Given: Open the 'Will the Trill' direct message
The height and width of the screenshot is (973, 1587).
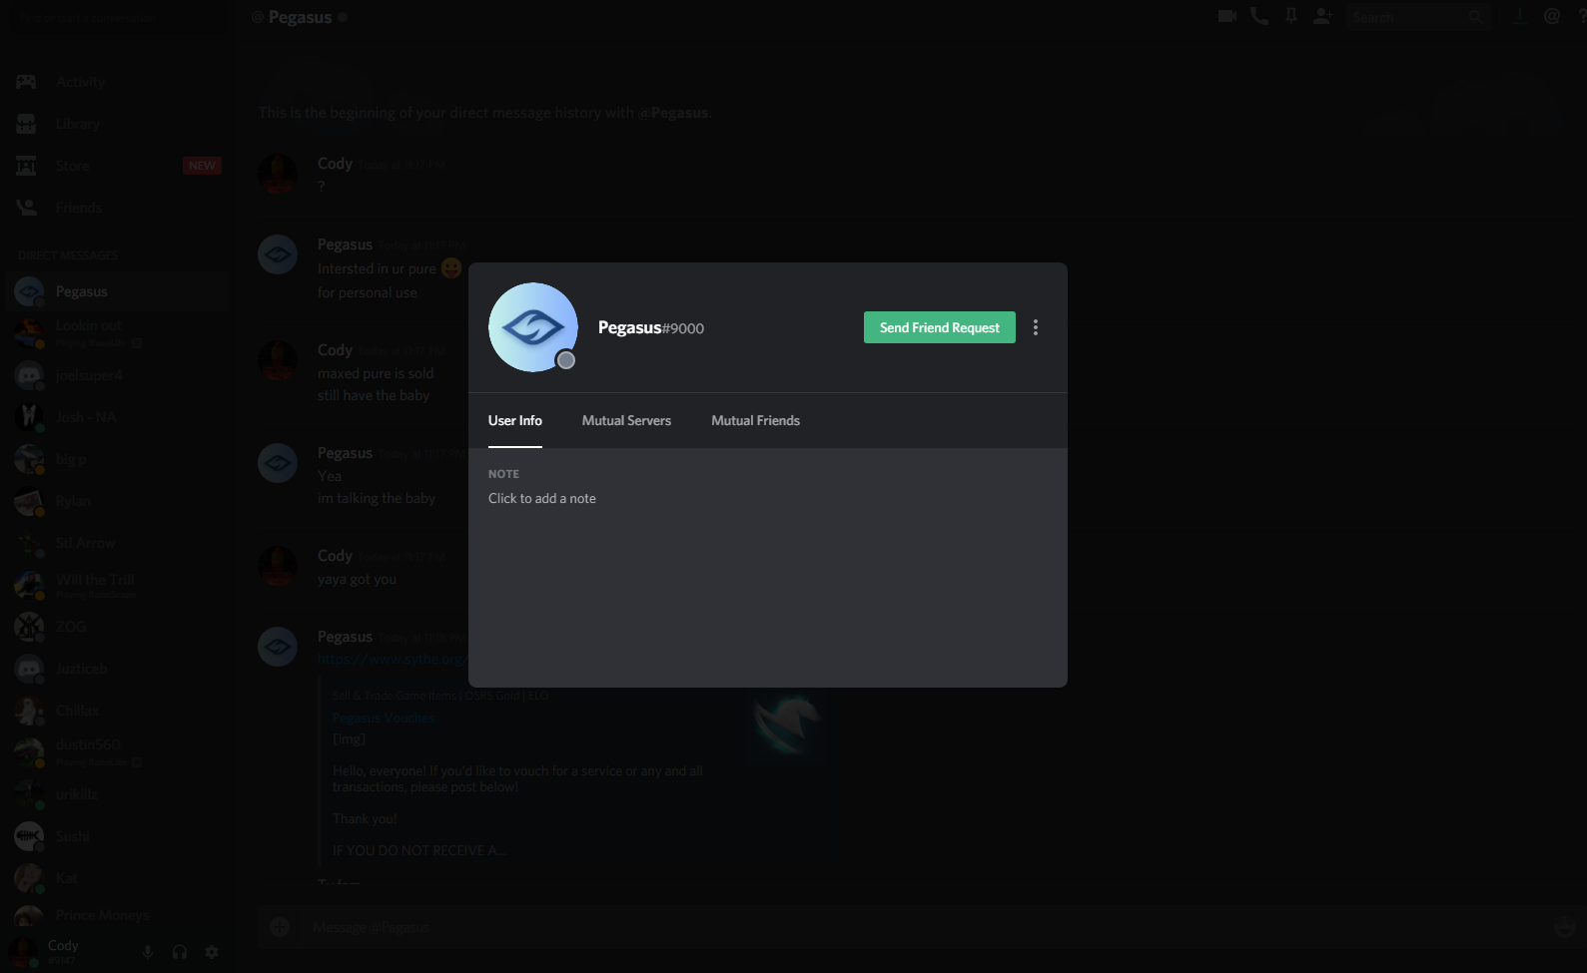Looking at the screenshot, I should click(x=118, y=585).
